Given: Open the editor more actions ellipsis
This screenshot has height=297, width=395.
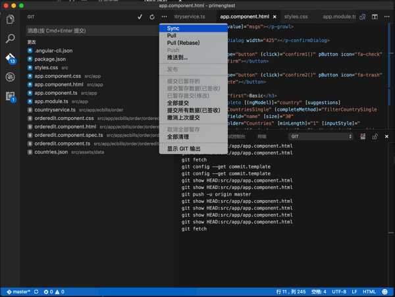Looking at the screenshot, I should point(386,17).
